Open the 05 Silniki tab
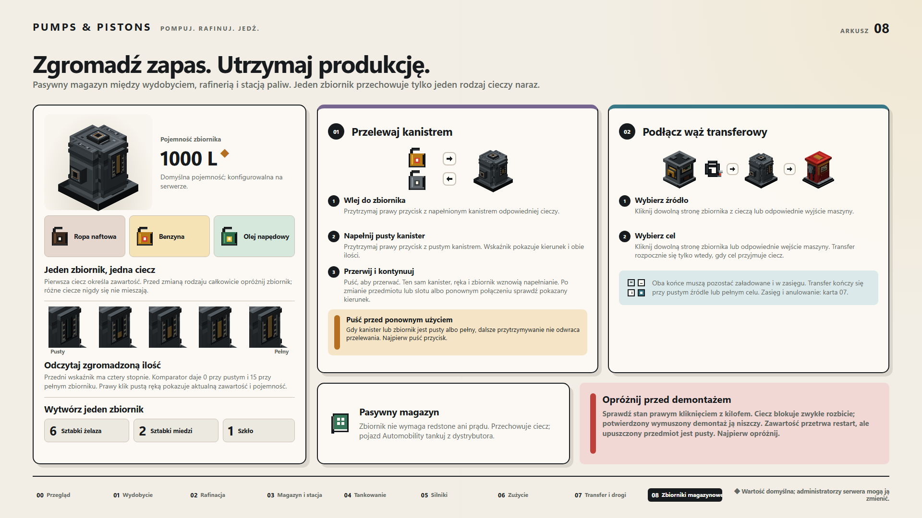This screenshot has width=922, height=518. pyautogui.click(x=434, y=495)
